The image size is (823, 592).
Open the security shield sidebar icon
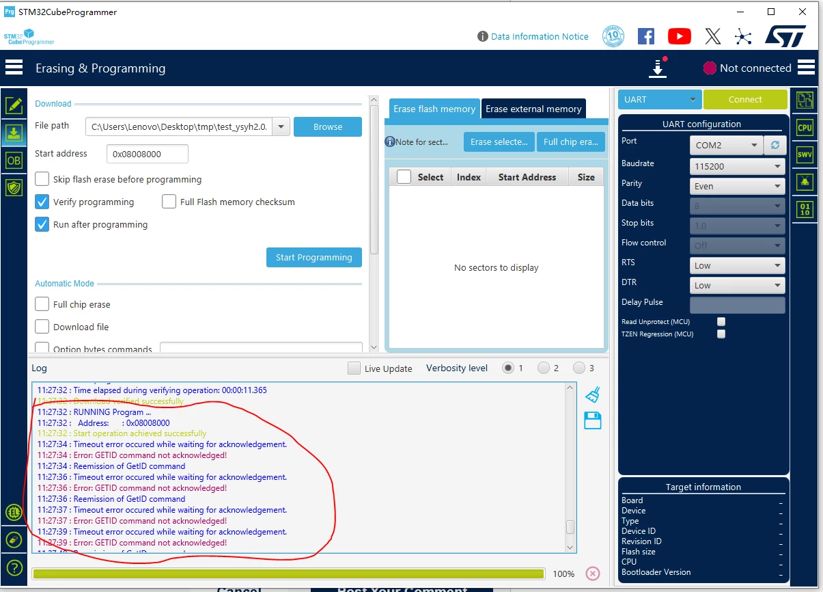point(14,188)
